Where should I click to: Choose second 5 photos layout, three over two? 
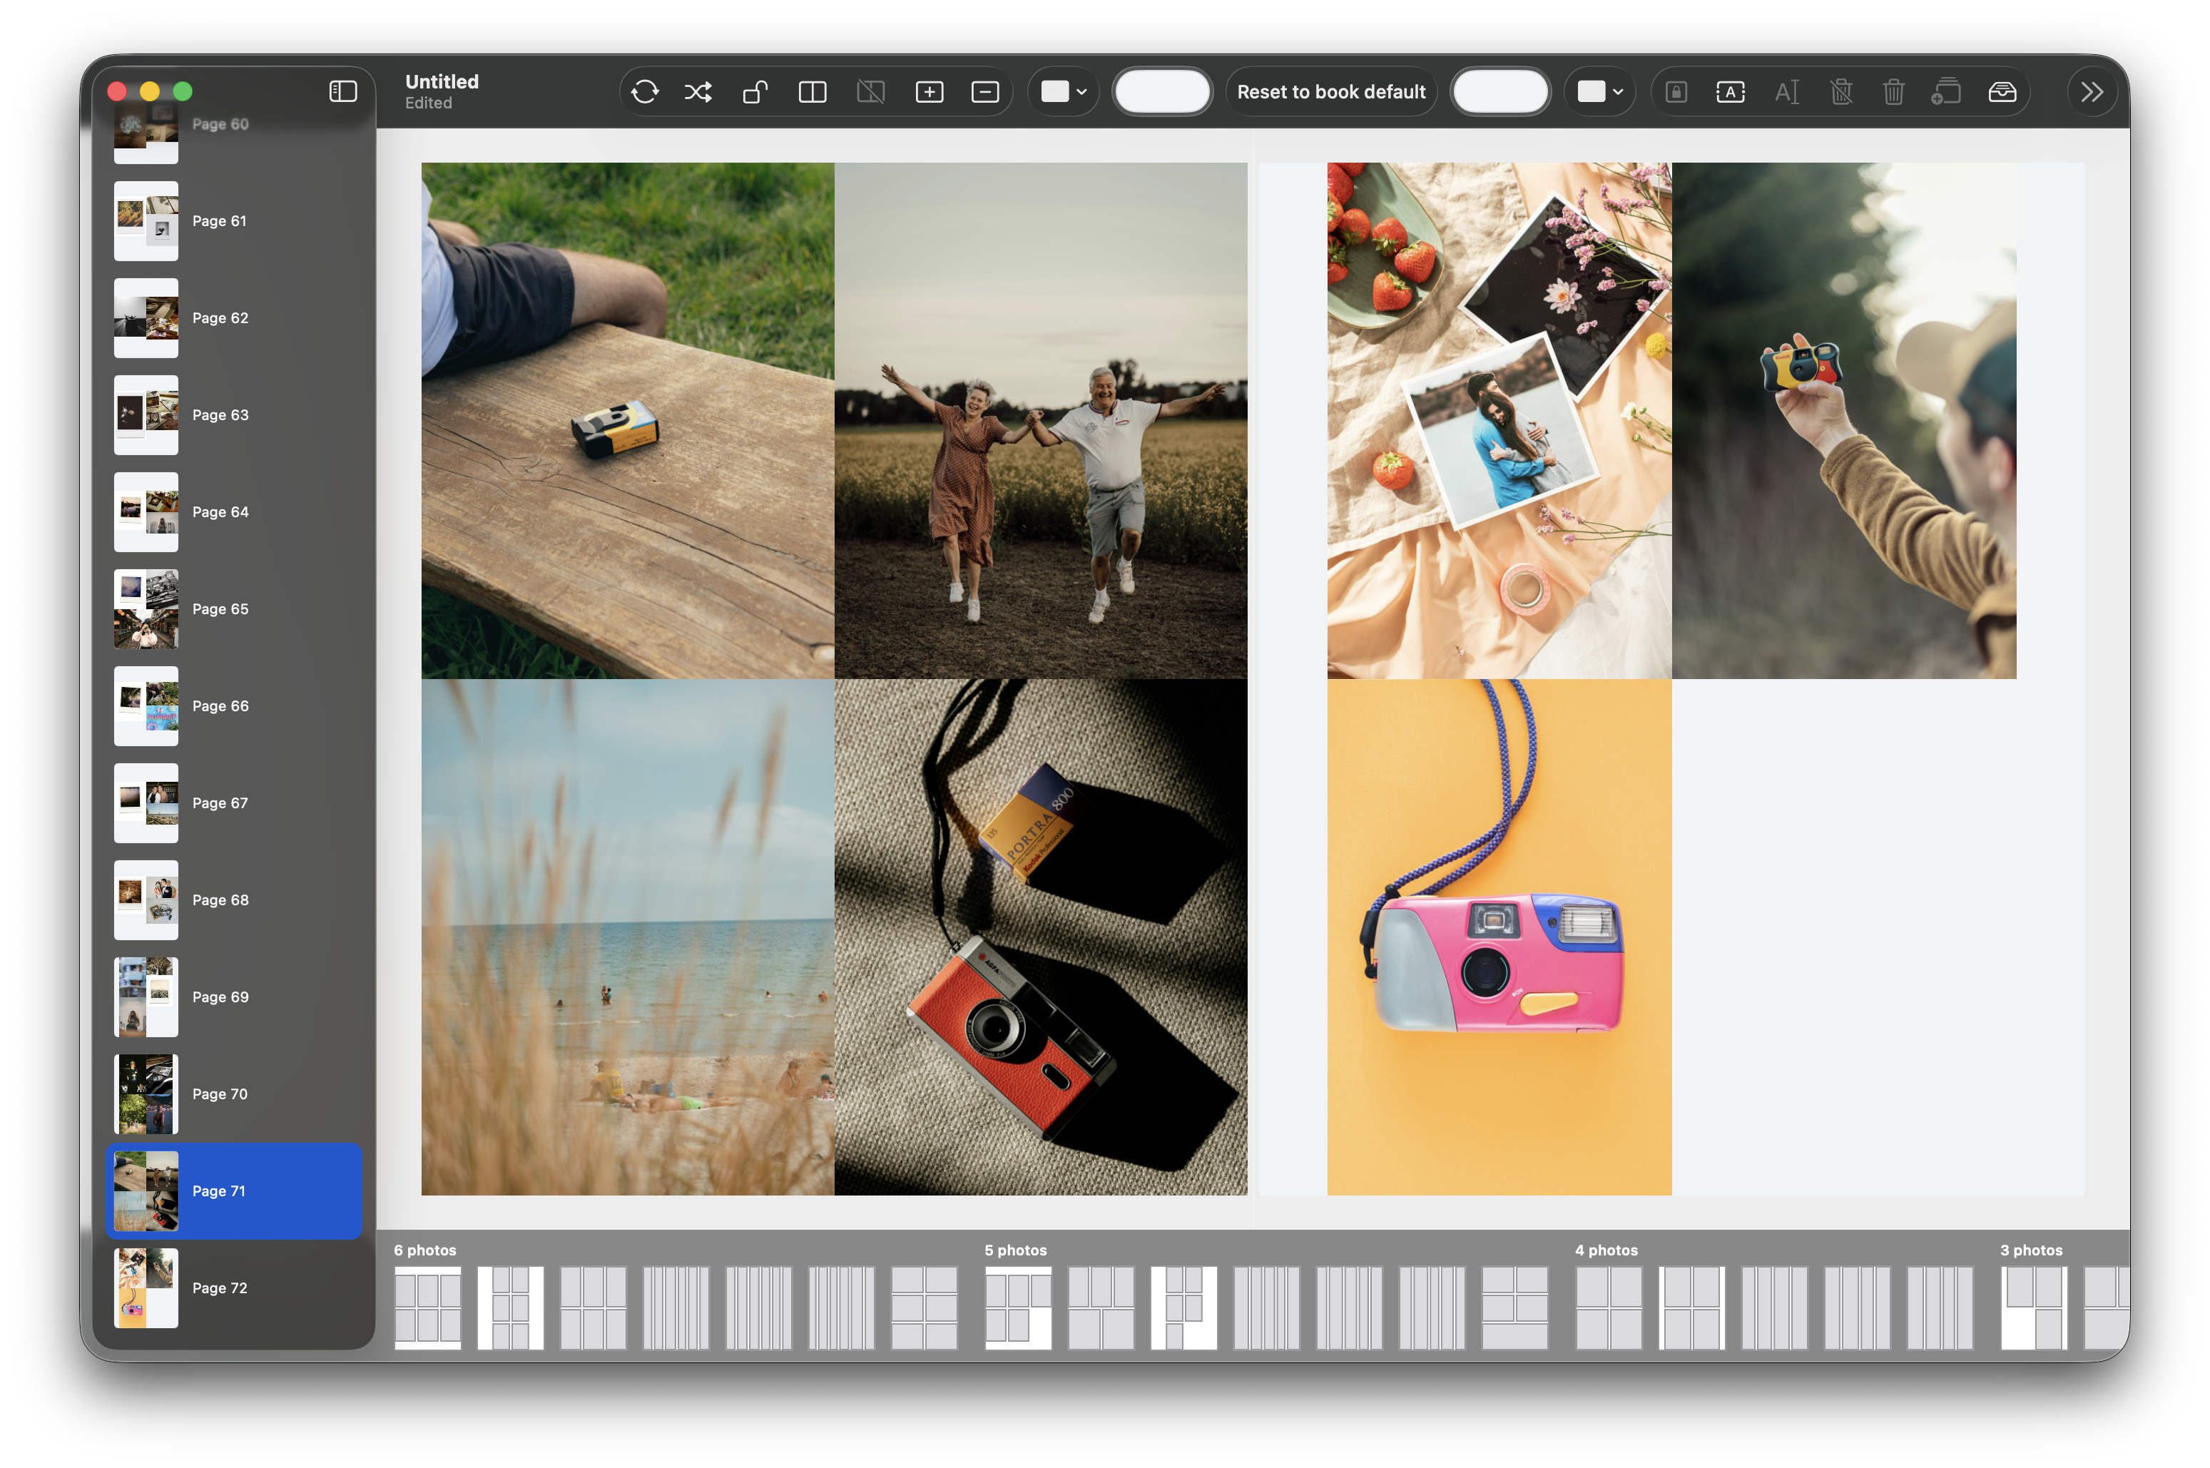coord(1101,1308)
